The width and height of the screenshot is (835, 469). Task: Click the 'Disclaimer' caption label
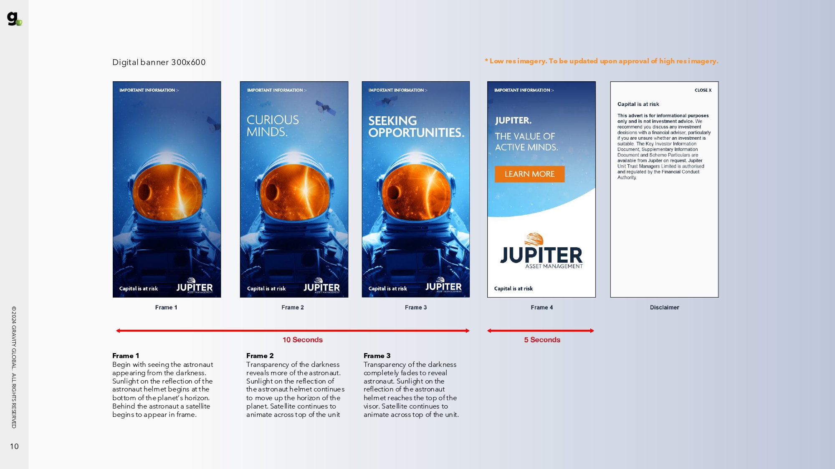pyautogui.click(x=665, y=307)
